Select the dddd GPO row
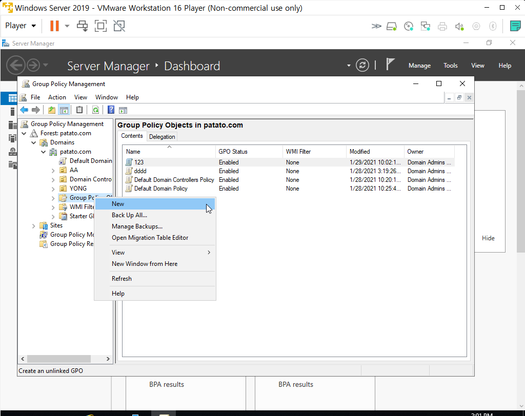Viewport: 525px width, 416px height. (x=288, y=171)
